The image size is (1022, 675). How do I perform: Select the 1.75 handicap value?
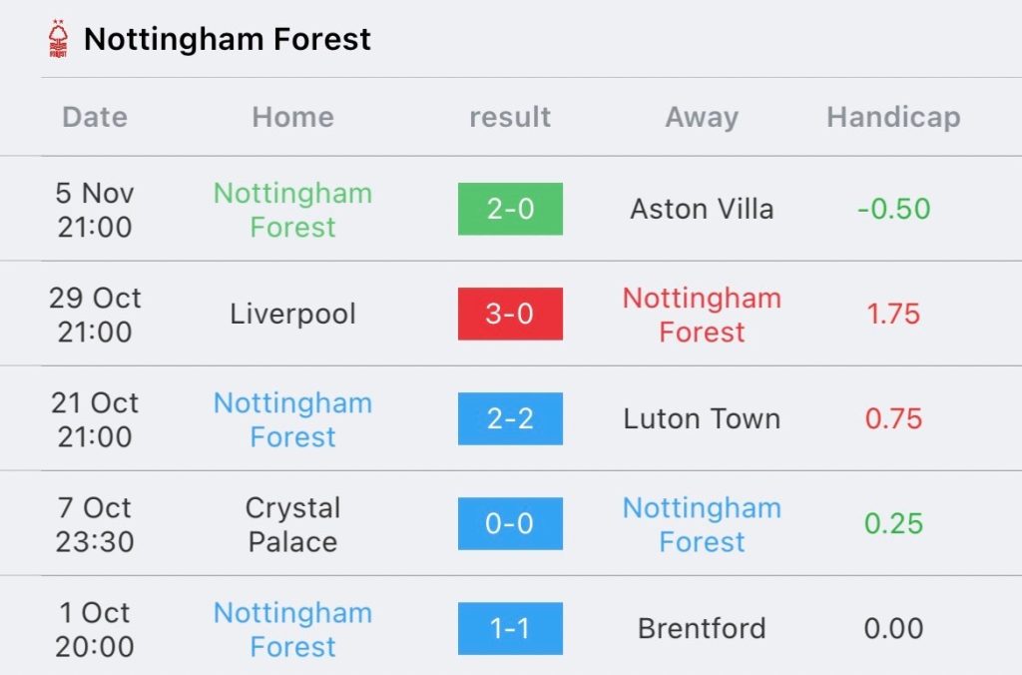tap(893, 315)
